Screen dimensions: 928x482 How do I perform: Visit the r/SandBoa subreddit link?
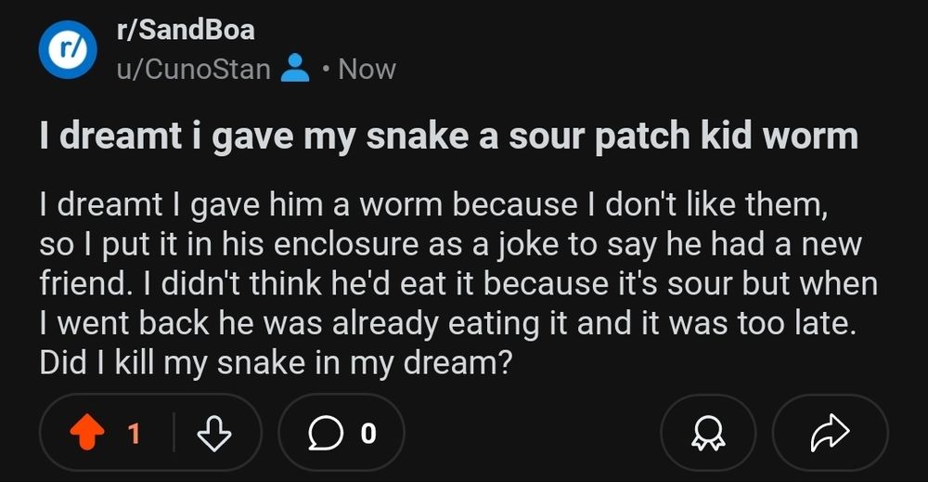click(x=186, y=30)
